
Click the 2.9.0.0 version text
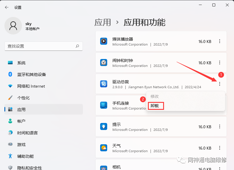pos(117,87)
